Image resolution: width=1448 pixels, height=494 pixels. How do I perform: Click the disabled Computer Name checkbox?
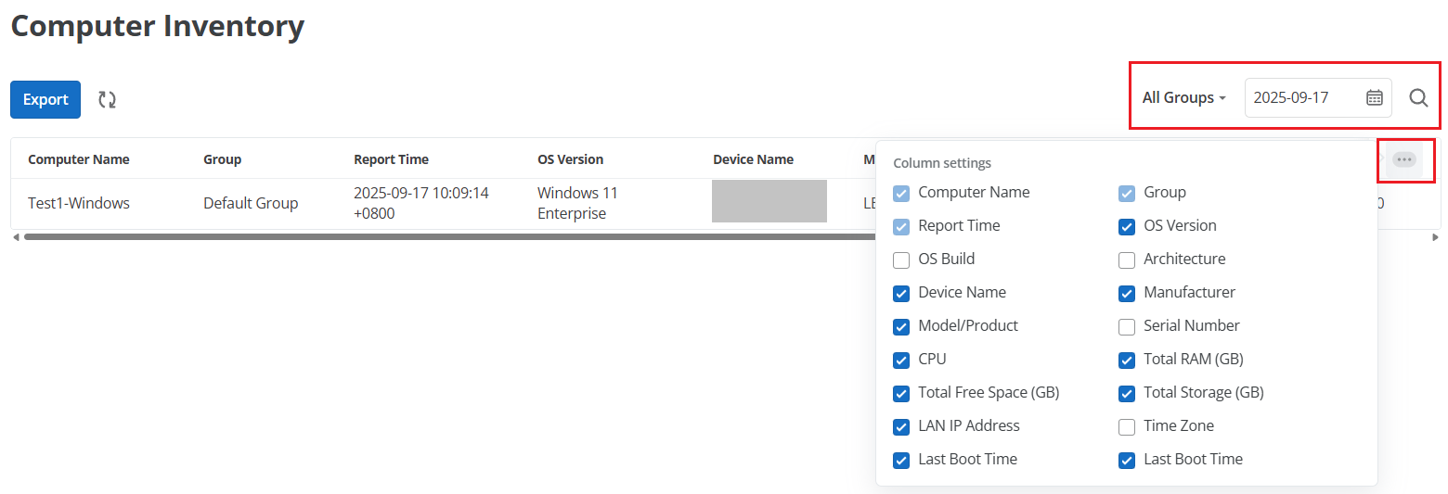click(x=901, y=193)
